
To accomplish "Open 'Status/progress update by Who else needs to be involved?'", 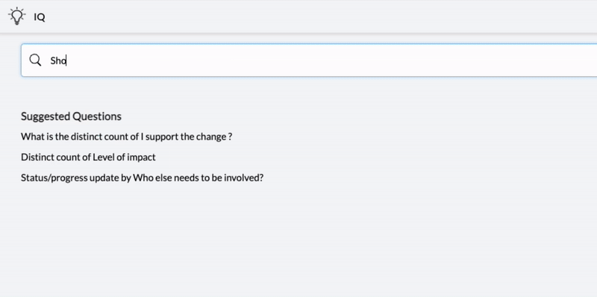I will pos(142,178).
